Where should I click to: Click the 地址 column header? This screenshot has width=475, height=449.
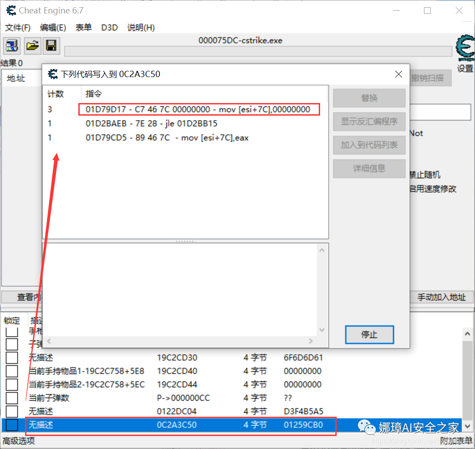[16, 78]
